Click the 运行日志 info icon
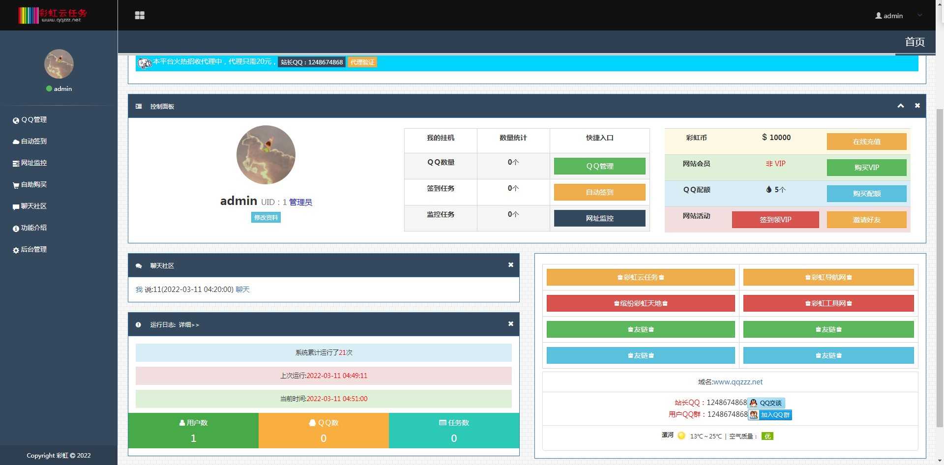 (138, 325)
